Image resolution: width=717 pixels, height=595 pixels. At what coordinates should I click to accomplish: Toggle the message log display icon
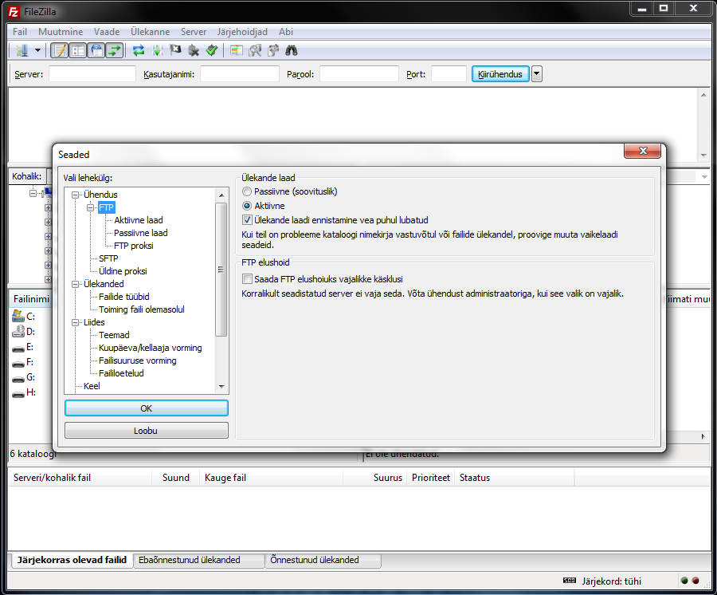(60, 50)
